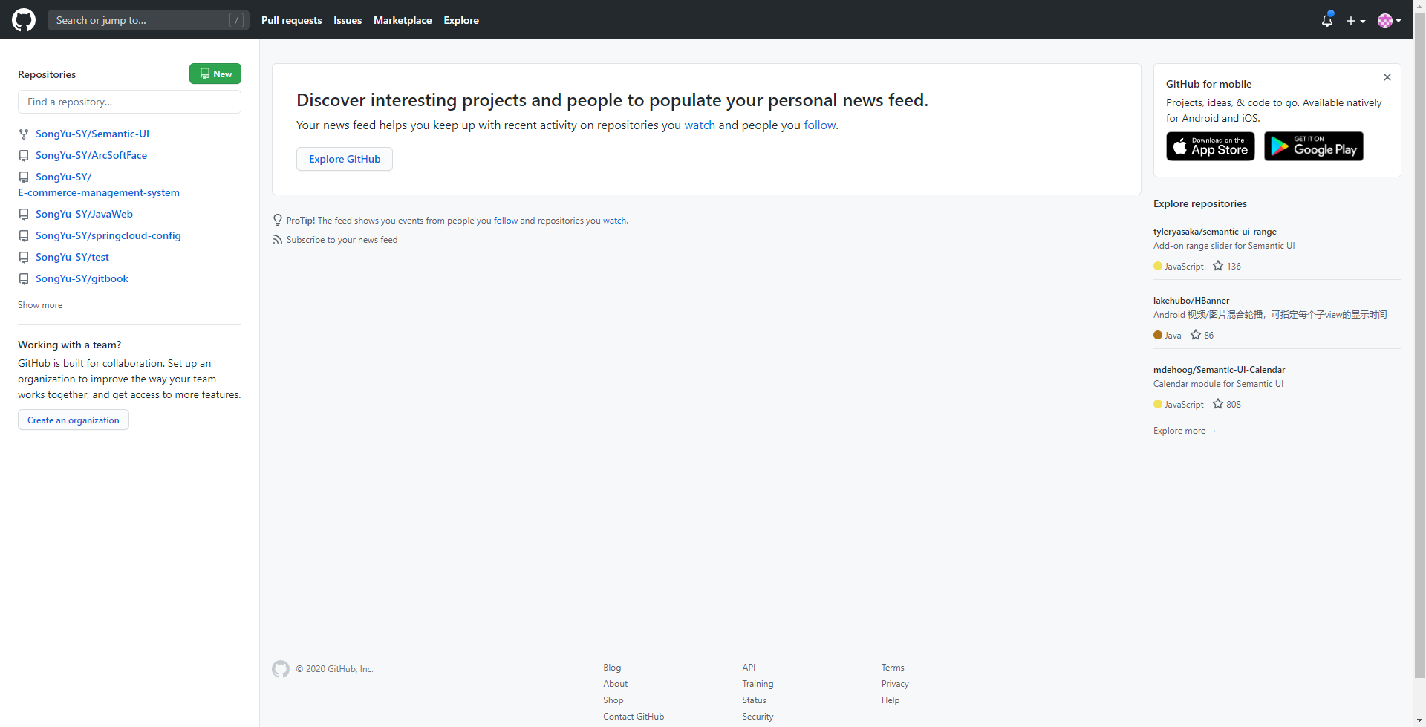Image resolution: width=1426 pixels, height=727 pixels.
Task: Click the repo icon beside JavaWeb
Action: [x=24, y=215]
